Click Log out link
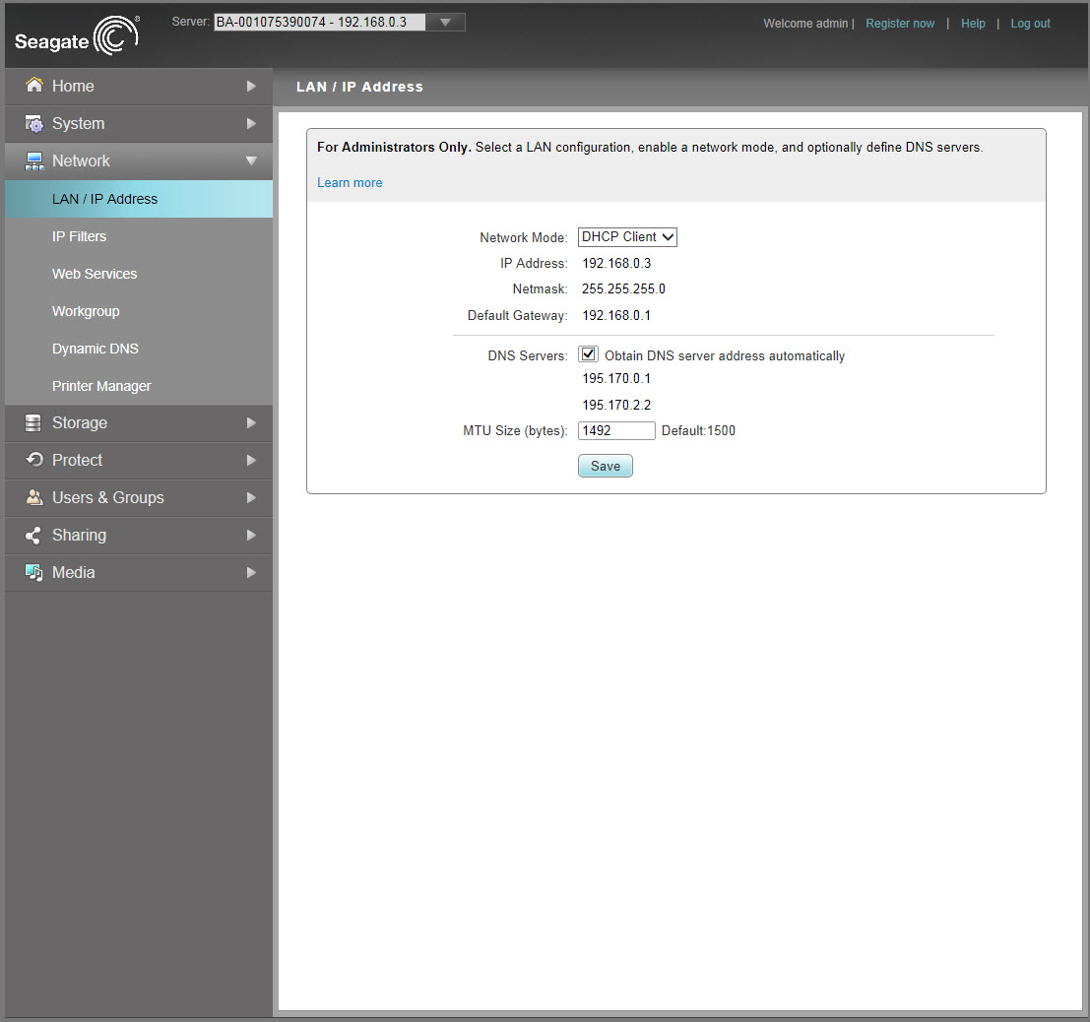The height and width of the screenshot is (1022, 1090). tap(1030, 24)
